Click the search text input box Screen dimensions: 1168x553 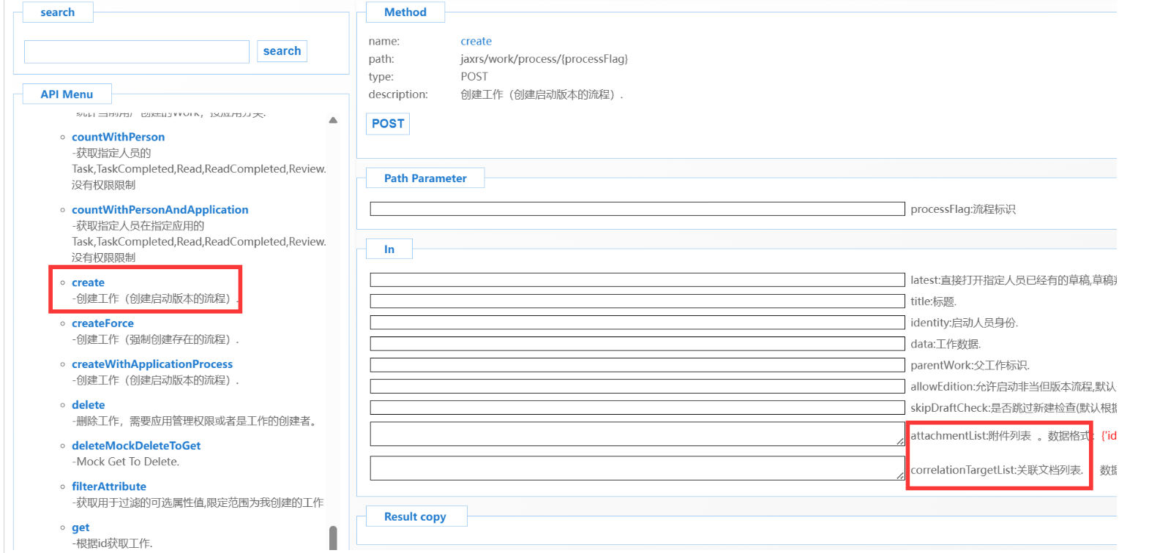(137, 52)
